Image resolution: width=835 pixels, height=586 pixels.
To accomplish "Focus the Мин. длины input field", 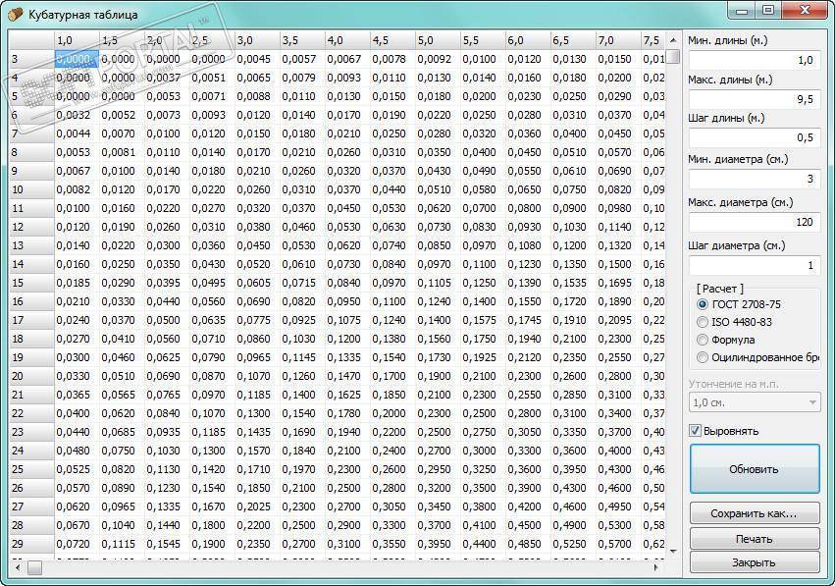I will point(755,60).
